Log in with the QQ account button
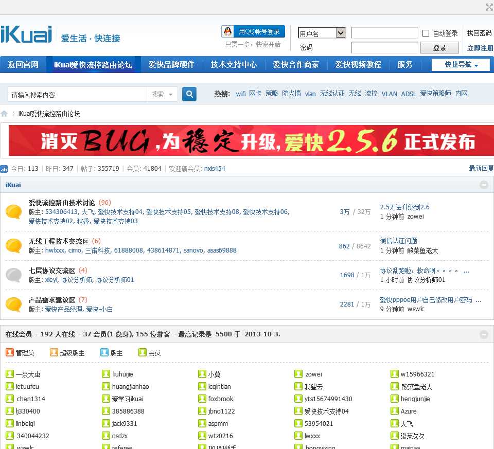The height and width of the screenshot is (449, 494). 253,31
